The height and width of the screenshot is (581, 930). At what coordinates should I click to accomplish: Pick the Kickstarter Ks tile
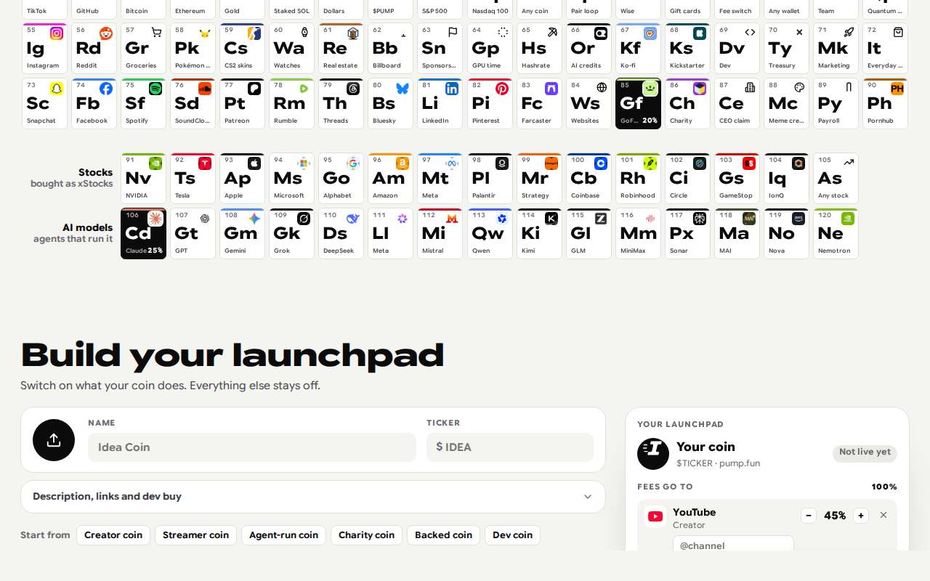(687, 49)
